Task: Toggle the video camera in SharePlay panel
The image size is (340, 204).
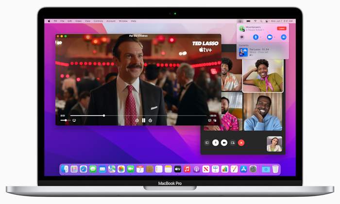Action: [x=270, y=37]
